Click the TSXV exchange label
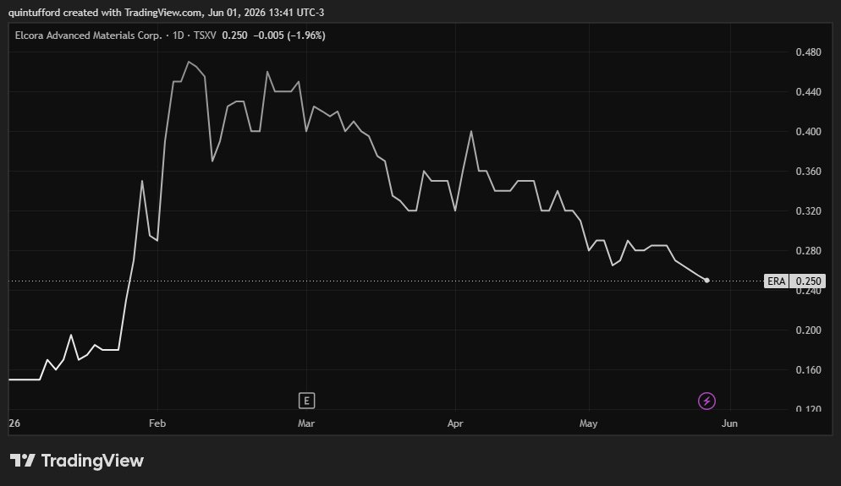Image resolution: width=841 pixels, height=486 pixels. coord(205,35)
